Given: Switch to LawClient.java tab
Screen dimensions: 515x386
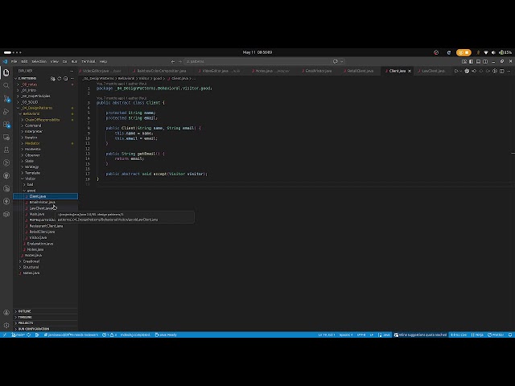Looking at the screenshot, I should (431, 71).
